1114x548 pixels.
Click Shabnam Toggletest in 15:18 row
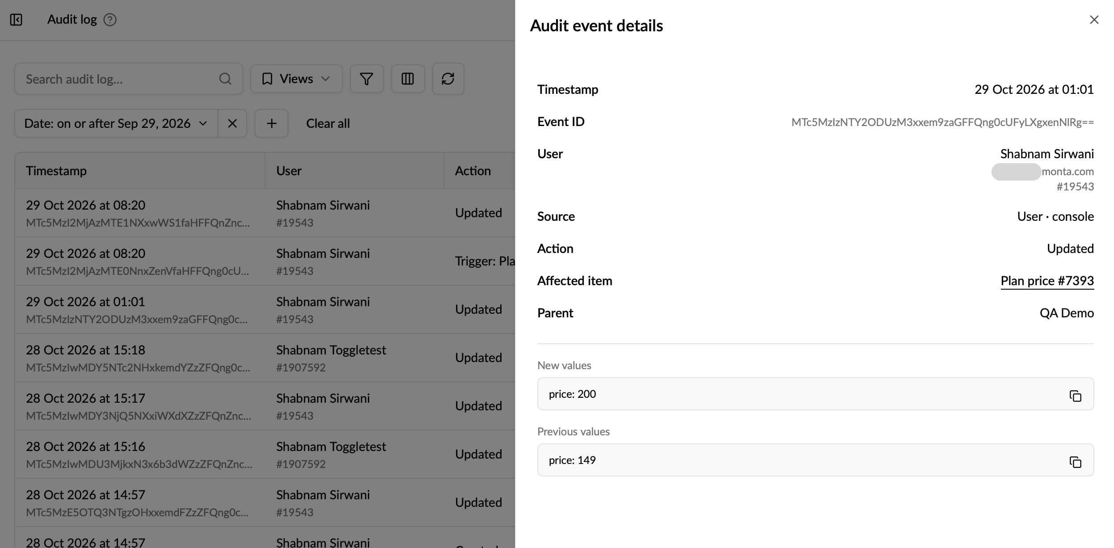[331, 350]
